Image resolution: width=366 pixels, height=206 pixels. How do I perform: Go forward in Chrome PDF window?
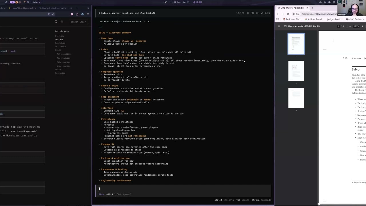pyautogui.click(x=283, y=14)
